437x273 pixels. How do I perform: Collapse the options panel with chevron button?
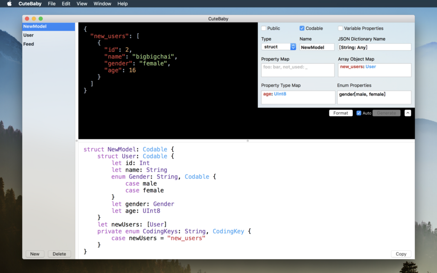tap(408, 113)
